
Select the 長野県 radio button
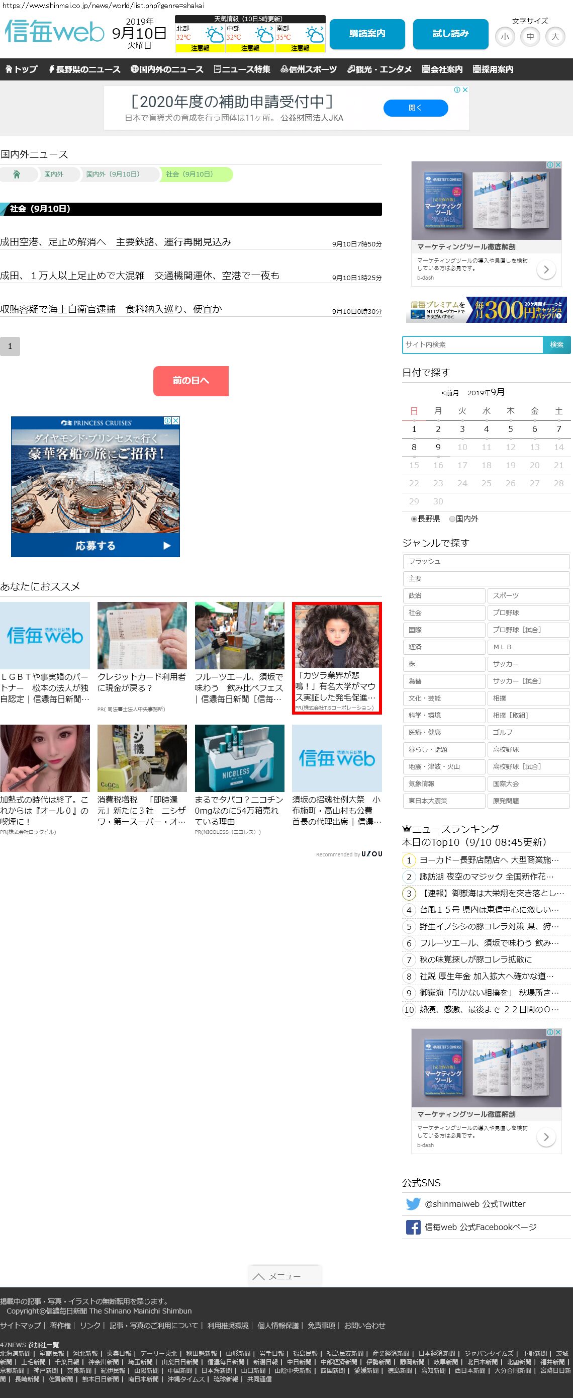pyautogui.click(x=414, y=519)
